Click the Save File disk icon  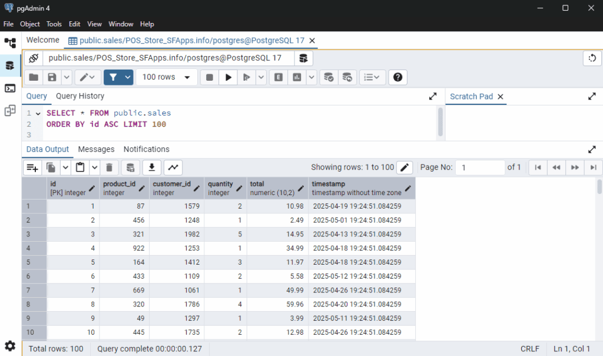tap(52, 77)
